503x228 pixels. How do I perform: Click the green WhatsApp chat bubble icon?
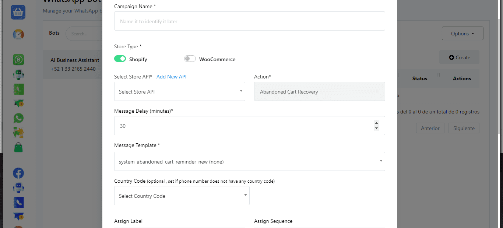click(18, 118)
